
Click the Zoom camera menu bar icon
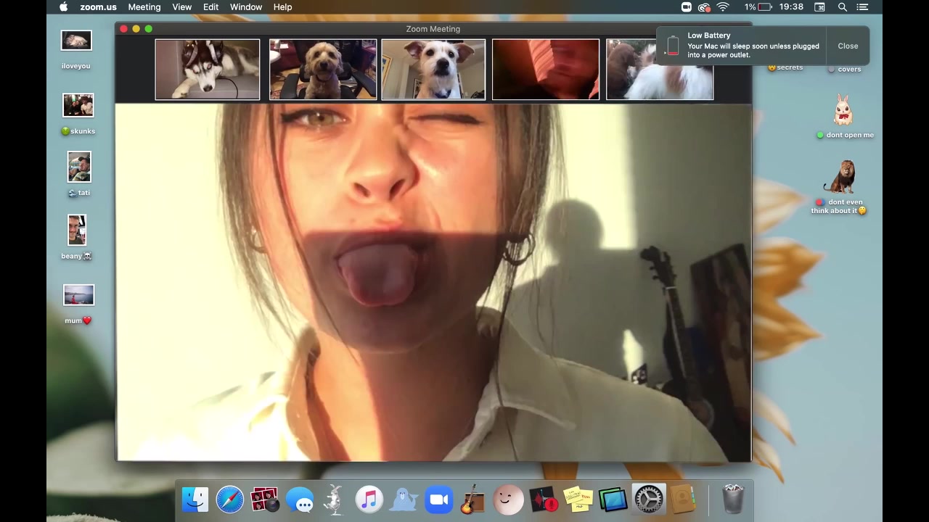click(686, 7)
